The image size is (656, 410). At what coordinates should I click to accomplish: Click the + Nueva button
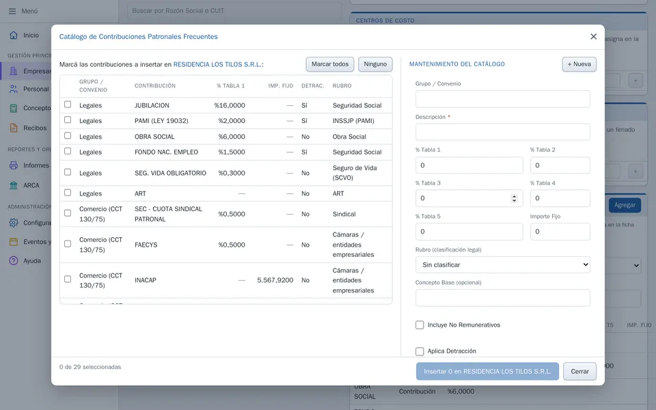point(579,64)
